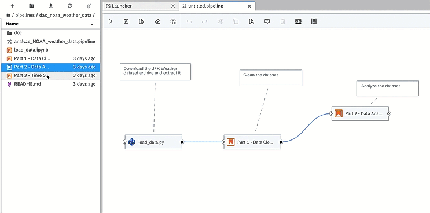Screen dimensions: 430x213
Task: Run the pipeline with the play icon
Action: [111, 21]
